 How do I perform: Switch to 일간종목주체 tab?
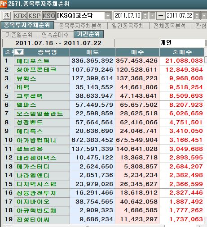[x=128, y=26]
